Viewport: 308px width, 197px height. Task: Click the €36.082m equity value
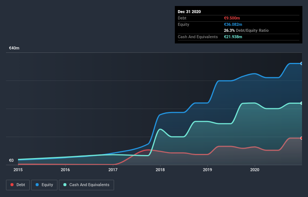233,24
